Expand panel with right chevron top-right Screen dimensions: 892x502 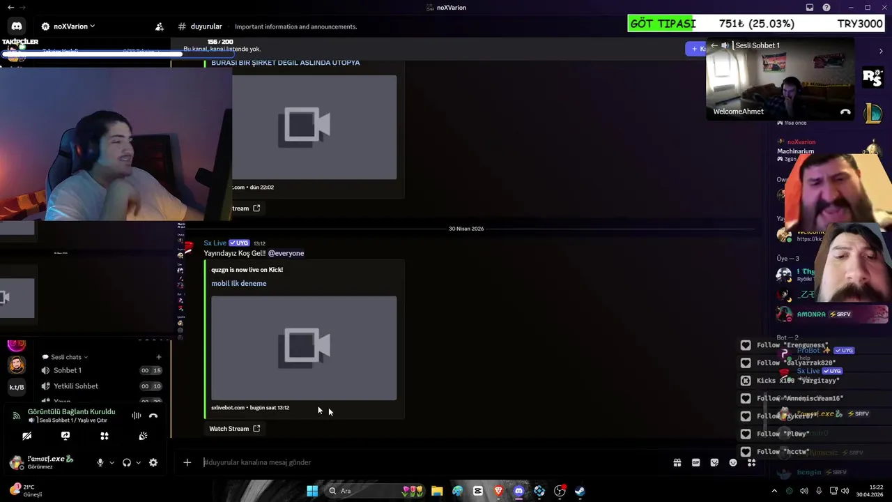881,51
